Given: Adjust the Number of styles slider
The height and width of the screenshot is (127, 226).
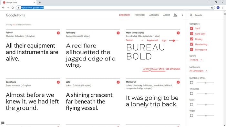Looking at the screenshot, I should click(x=205, y=83).
